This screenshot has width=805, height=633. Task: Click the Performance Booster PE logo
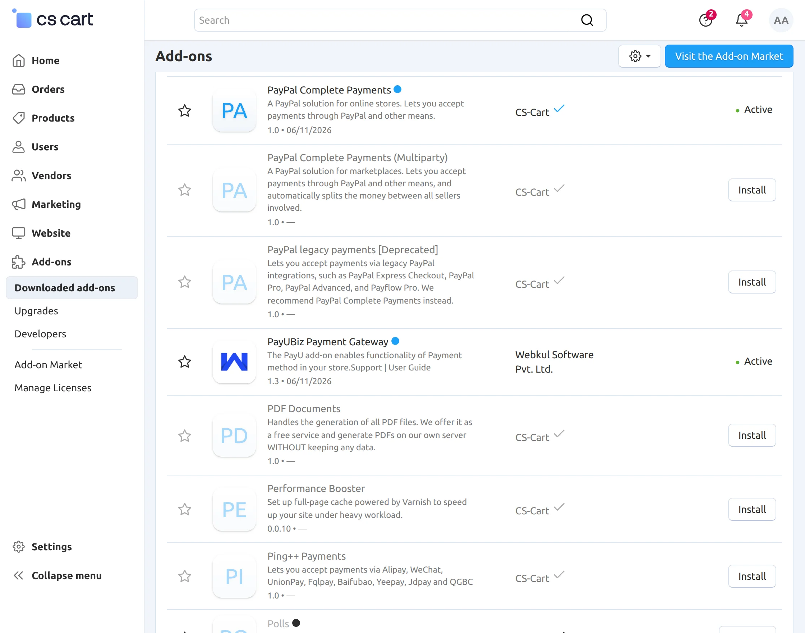tap(234, 510)
